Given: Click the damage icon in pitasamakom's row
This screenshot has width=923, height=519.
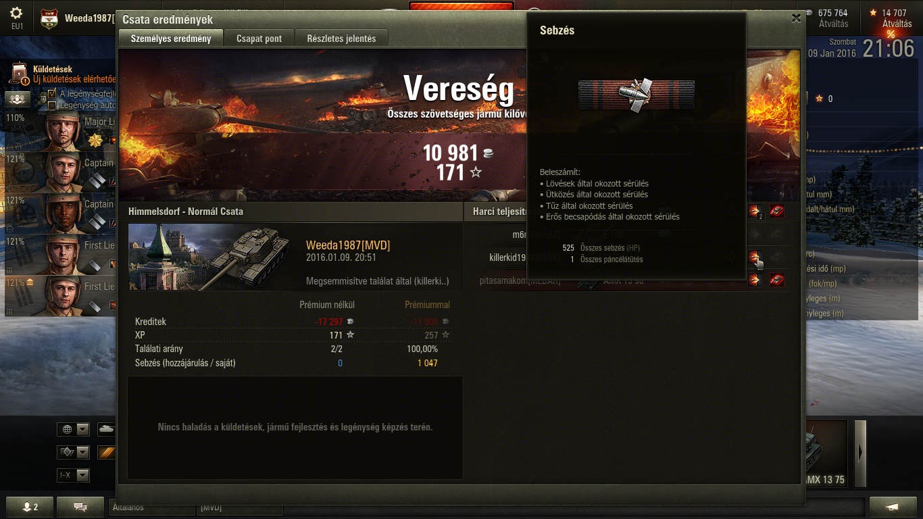Looking at the screenshot, I should point(754,279).
